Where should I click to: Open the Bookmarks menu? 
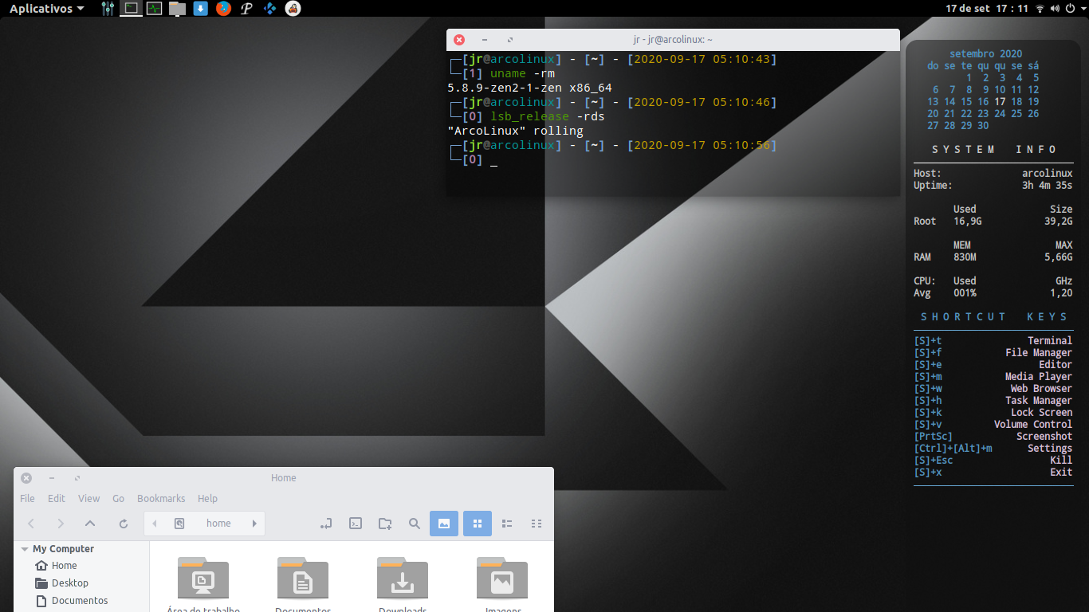[x=161, y=499]
